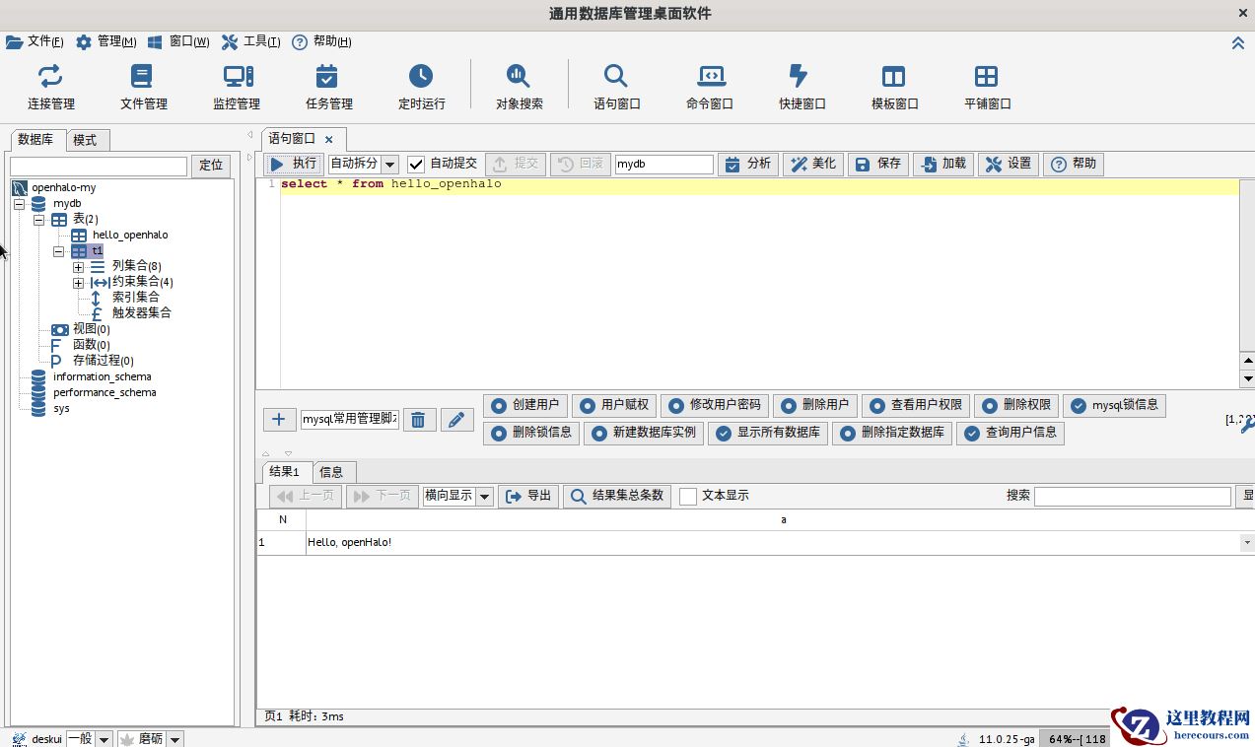Click the results 搜索 search input field
This screenshot has height=747, width=1255.
click(x=1132, y=496)
